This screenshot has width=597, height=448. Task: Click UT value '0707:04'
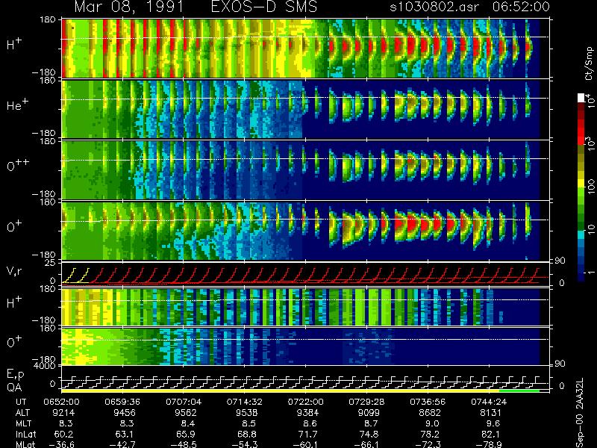point(184,402)
